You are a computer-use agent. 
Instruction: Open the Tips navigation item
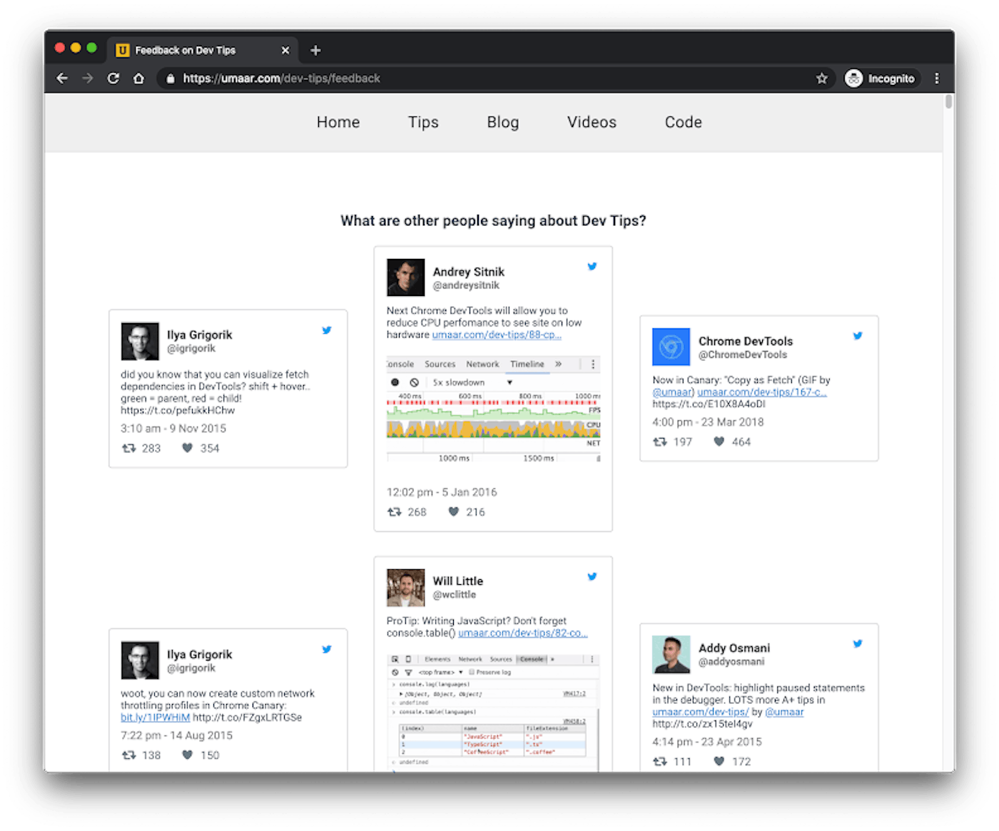coord(423,122)
